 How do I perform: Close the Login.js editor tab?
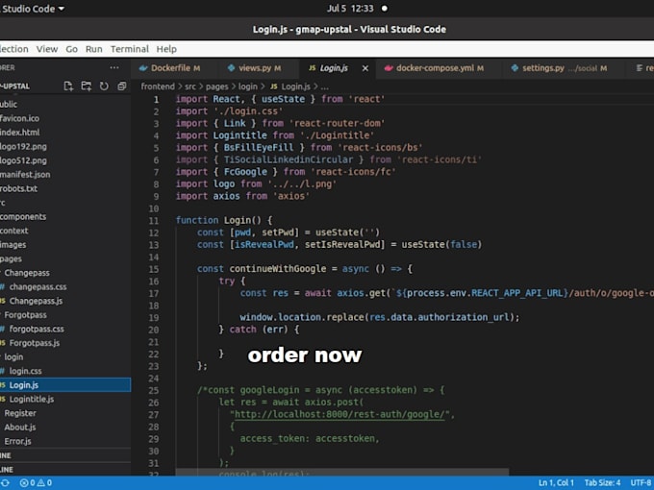pos(365,68)
